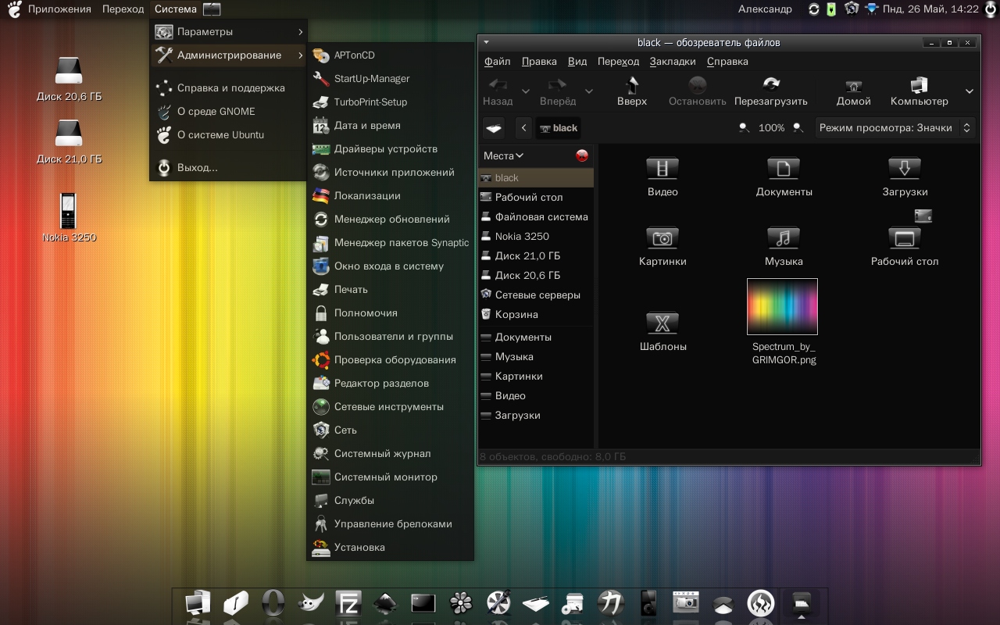Launch FileZilla from the dock
The image size is (1000, 625).
click(347, 603)
